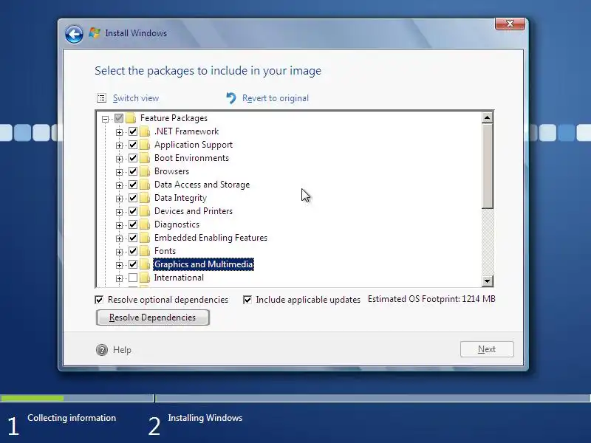Click the Diagnostics folder icon
This screenshot has width=591, height=443.
145,224
